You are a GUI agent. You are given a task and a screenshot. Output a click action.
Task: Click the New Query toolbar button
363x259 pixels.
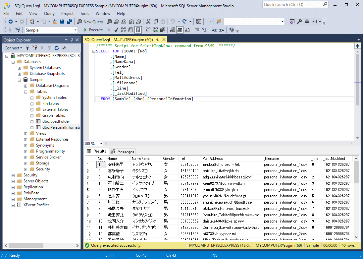coord(90,22)
